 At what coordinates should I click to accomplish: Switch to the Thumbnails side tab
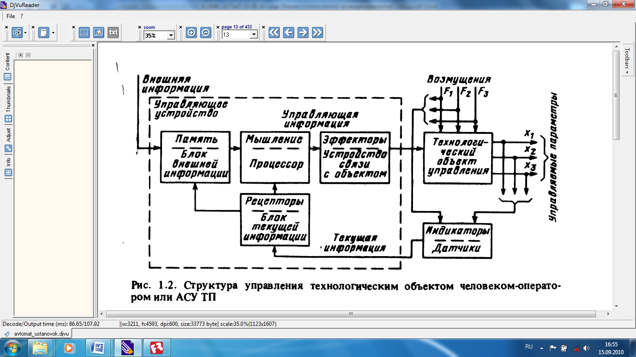coord(8,104)
